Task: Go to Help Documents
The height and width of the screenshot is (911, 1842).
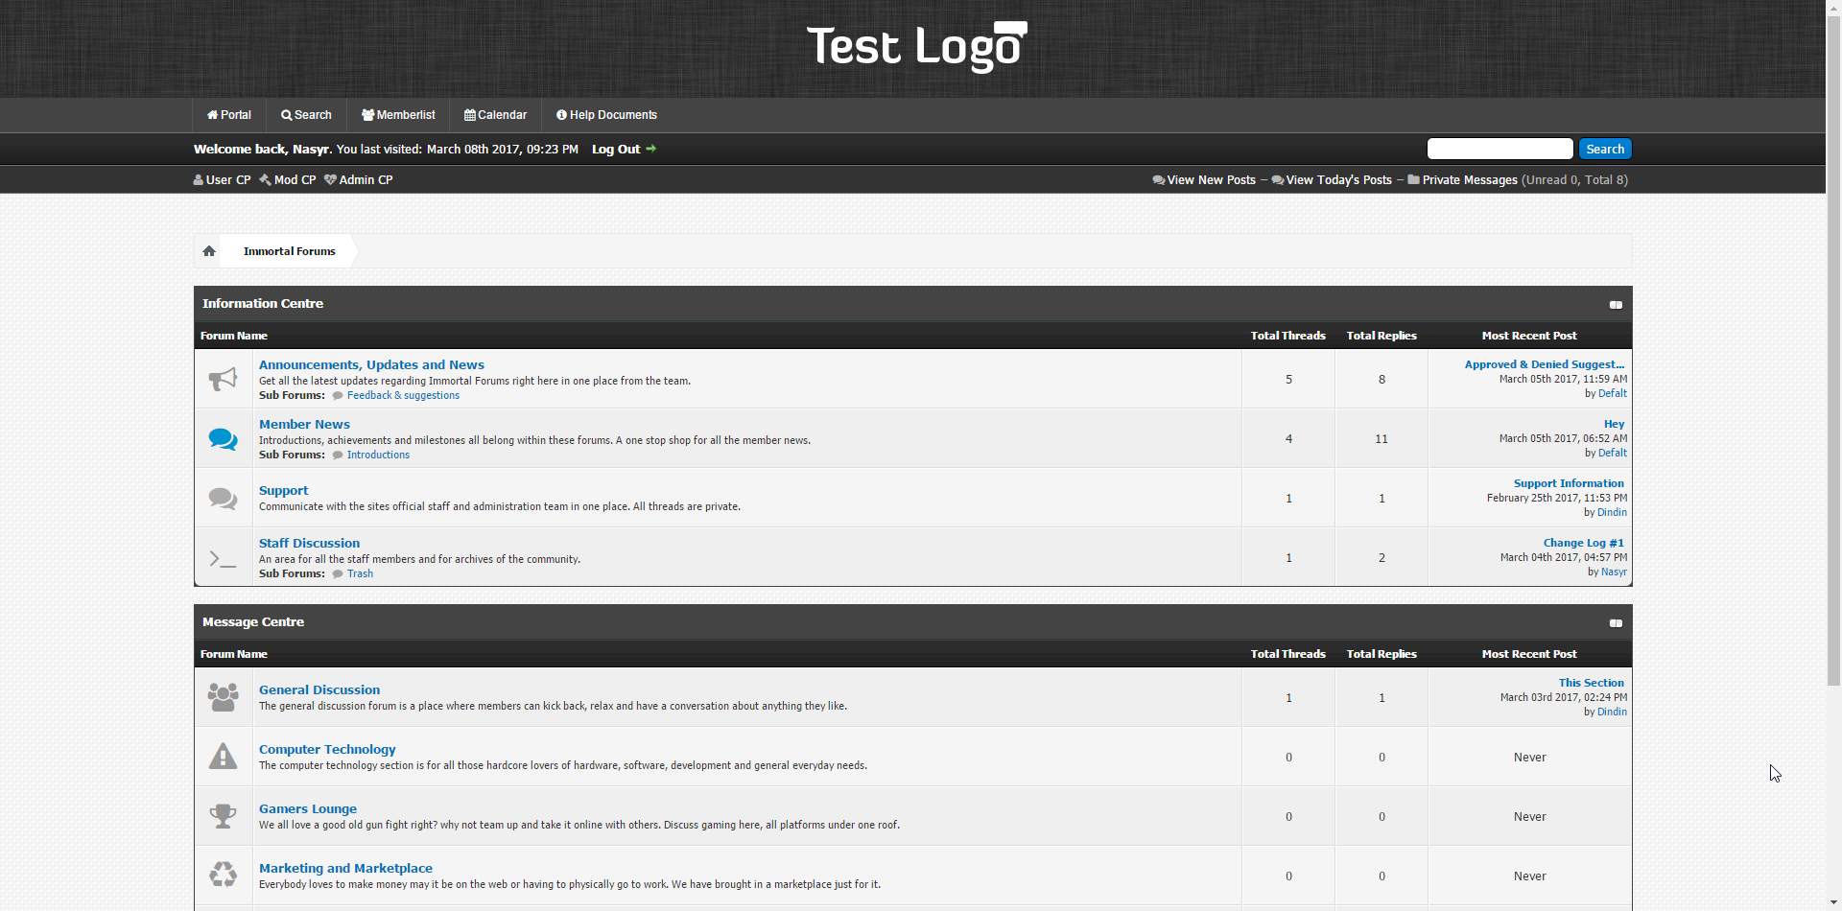Action: pyautogui.click(x=606, y=115)
